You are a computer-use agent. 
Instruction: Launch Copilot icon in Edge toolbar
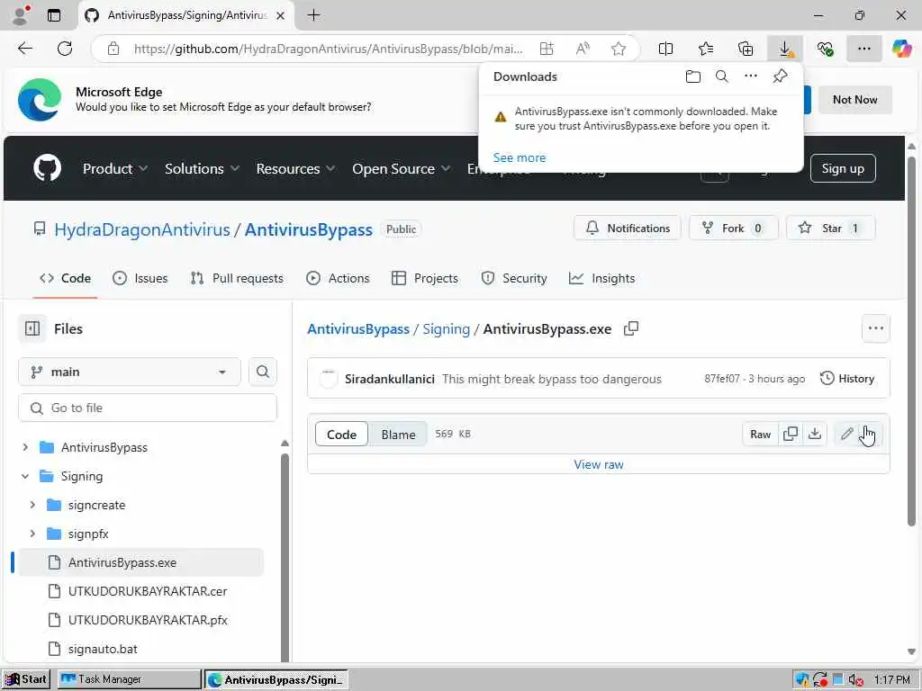point(901,49)
